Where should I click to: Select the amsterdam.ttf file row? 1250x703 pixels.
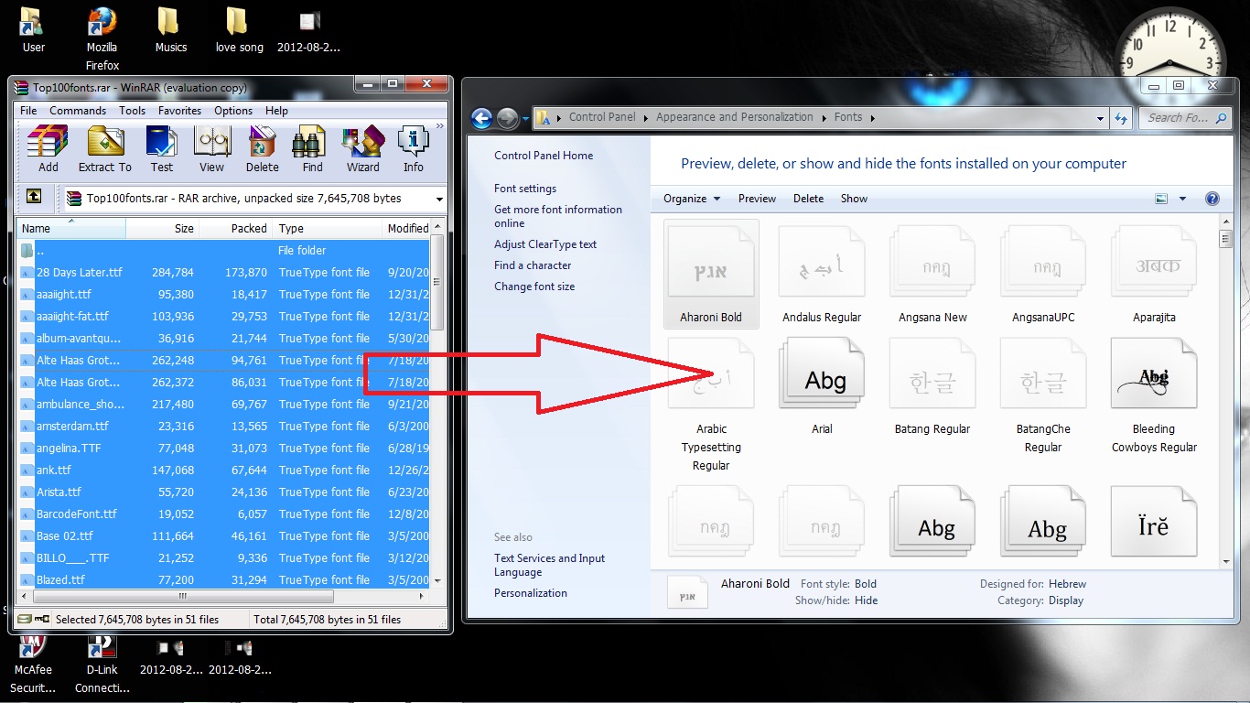222,427
